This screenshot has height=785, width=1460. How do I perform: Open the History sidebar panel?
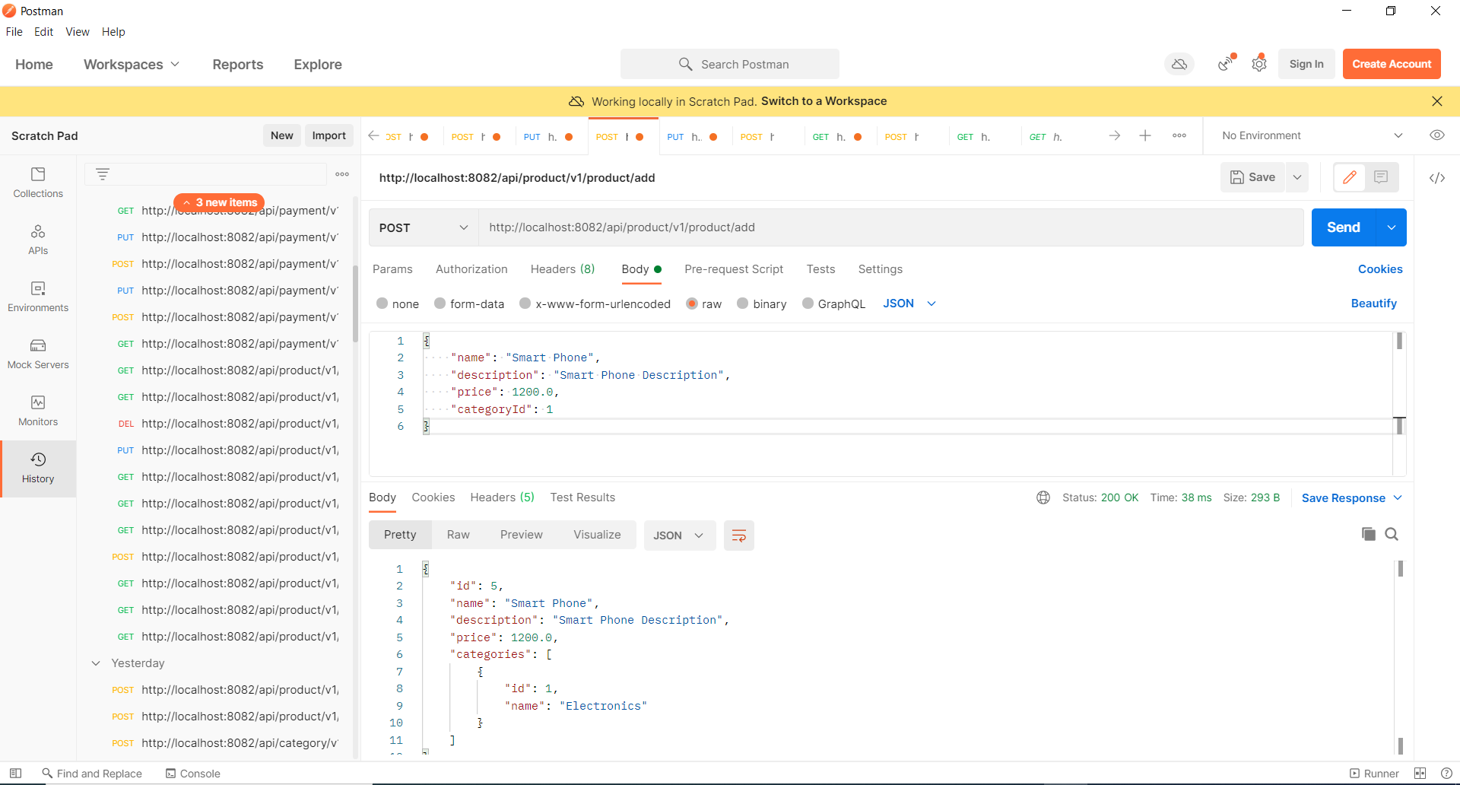[38, 468]
